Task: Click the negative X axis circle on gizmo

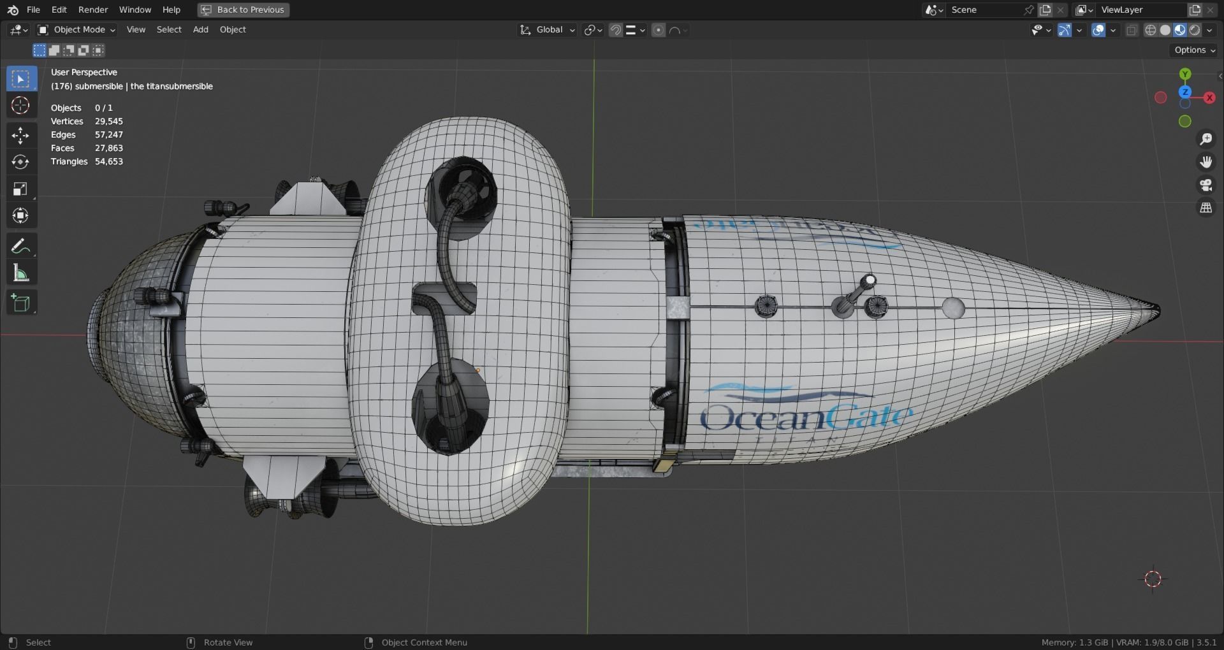Action: pyautogui.click(x=1161, y=97)
